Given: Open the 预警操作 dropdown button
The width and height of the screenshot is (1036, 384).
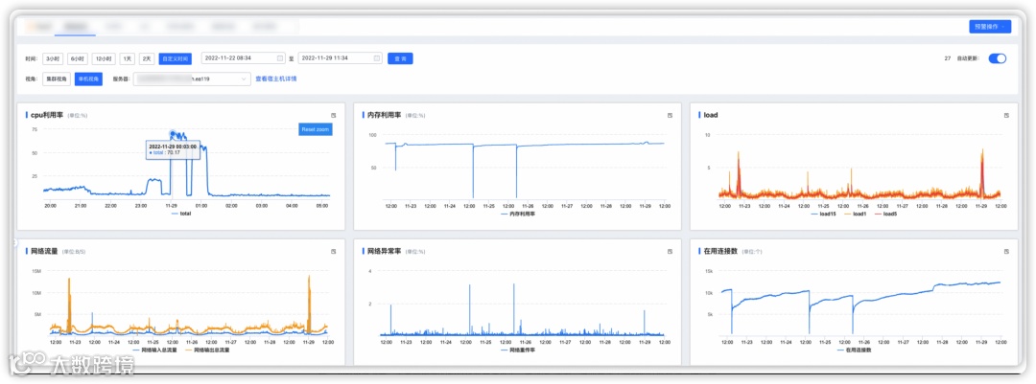Looking at the screenshot, I should [989, 27].
